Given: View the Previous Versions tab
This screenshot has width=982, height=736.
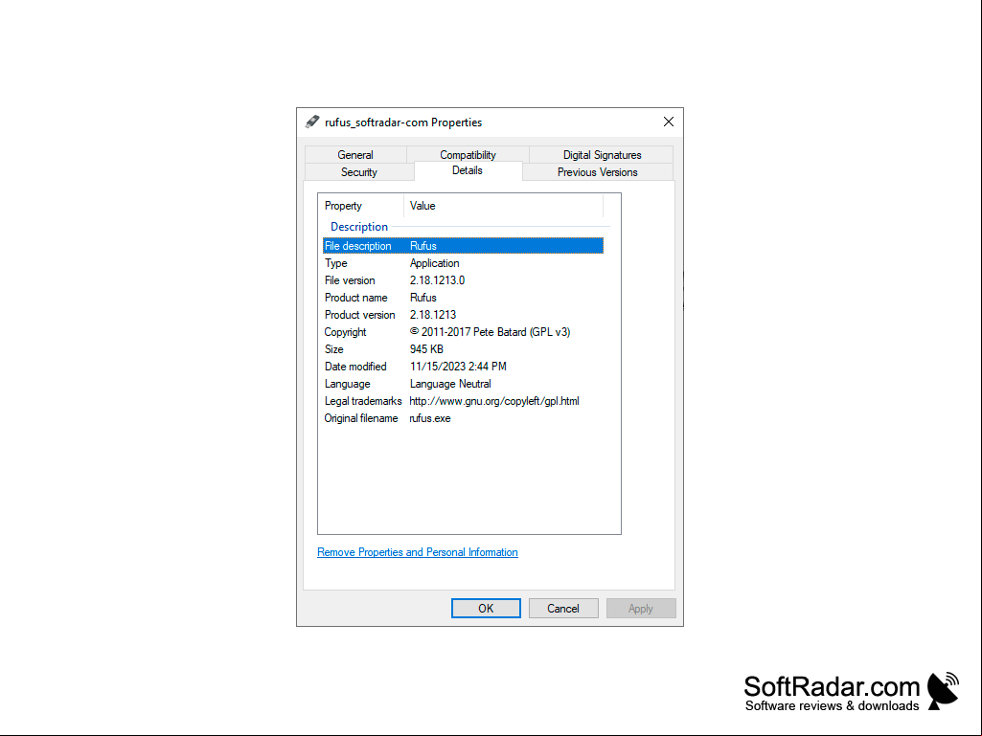Looking at the screenshot, I should [x=598, y=172].
